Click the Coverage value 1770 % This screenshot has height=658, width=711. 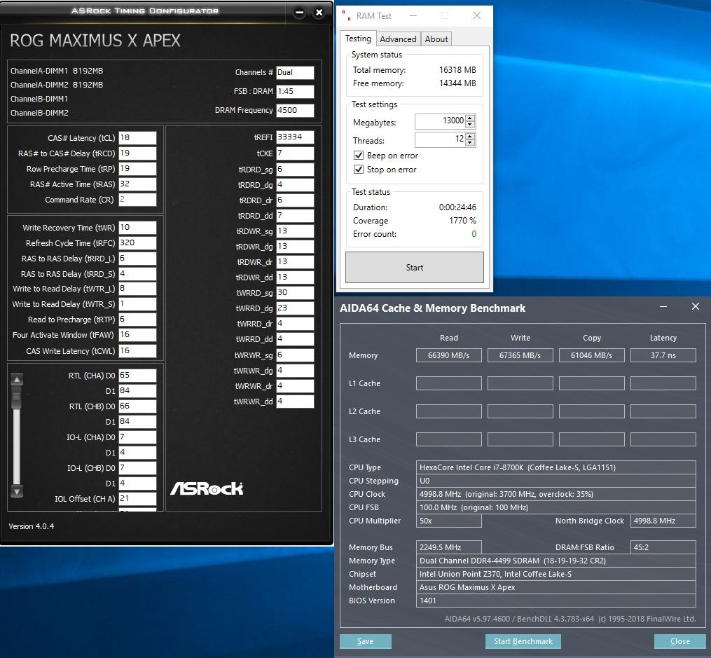462,221
